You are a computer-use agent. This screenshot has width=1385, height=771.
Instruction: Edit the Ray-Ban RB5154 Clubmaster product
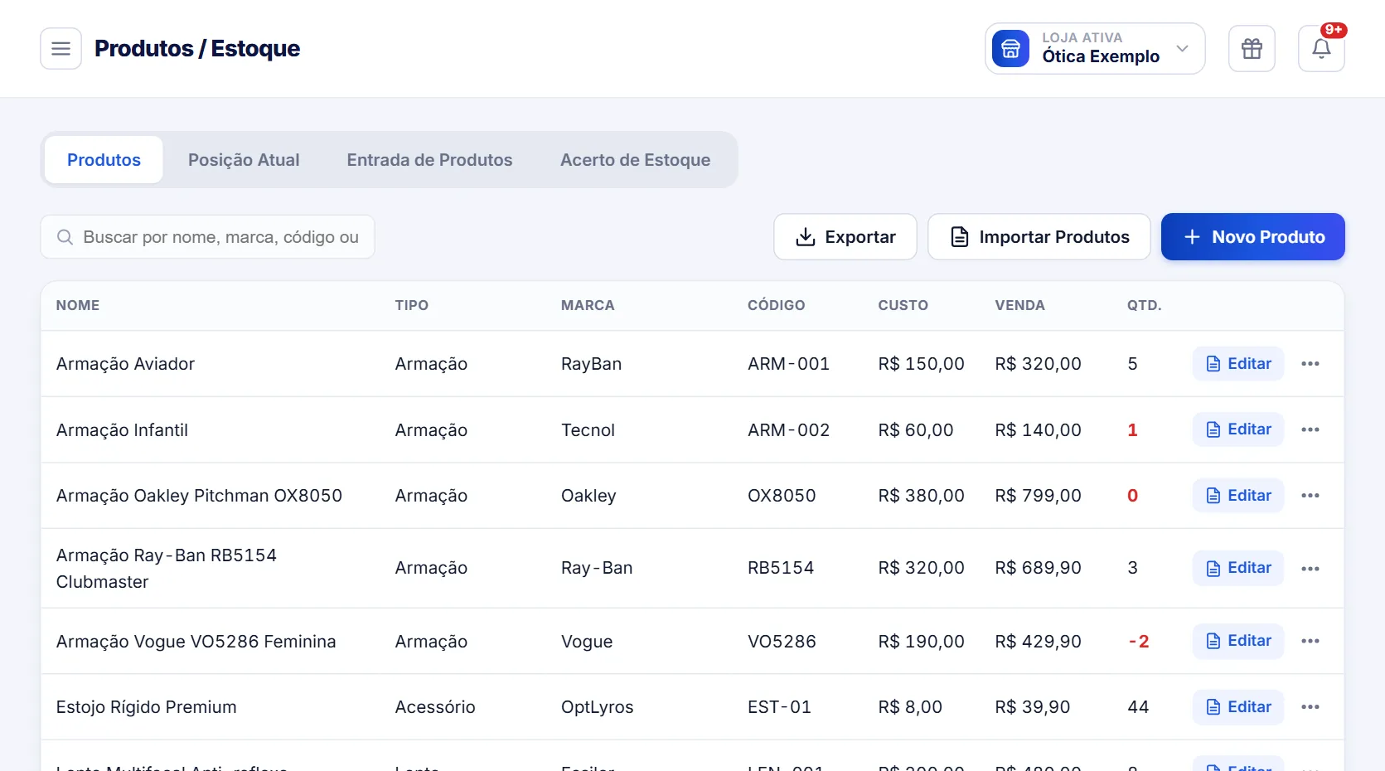tap(1238, 568)
